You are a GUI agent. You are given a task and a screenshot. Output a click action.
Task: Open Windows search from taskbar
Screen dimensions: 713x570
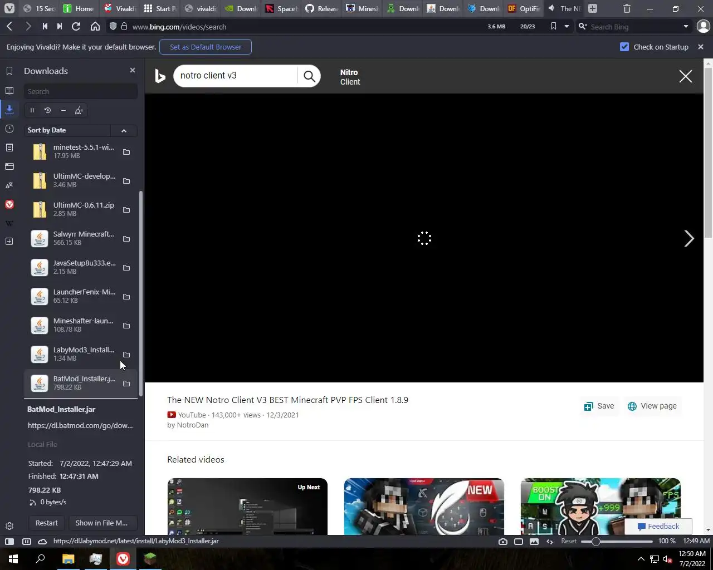tap(40, 559)
